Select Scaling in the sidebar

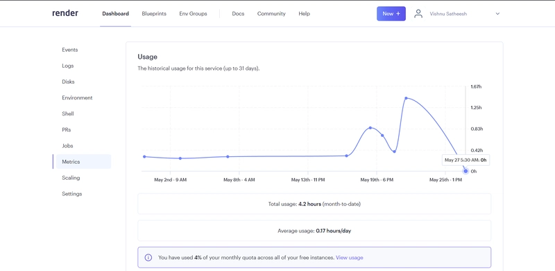click(71, 178)
